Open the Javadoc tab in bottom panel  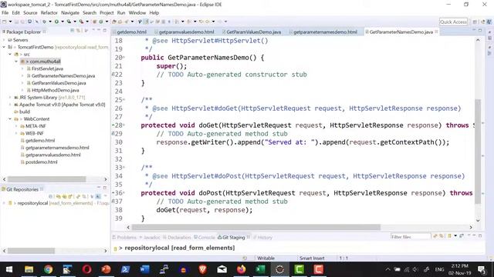tap(150, 238)
